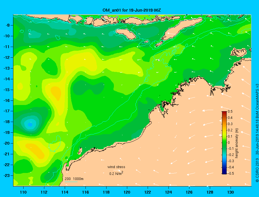This screenshot has width=259, height=197.
Task: Click the map title "OM_an01 for 19-Jun-2019 00Z"
Action: point(132,10)
